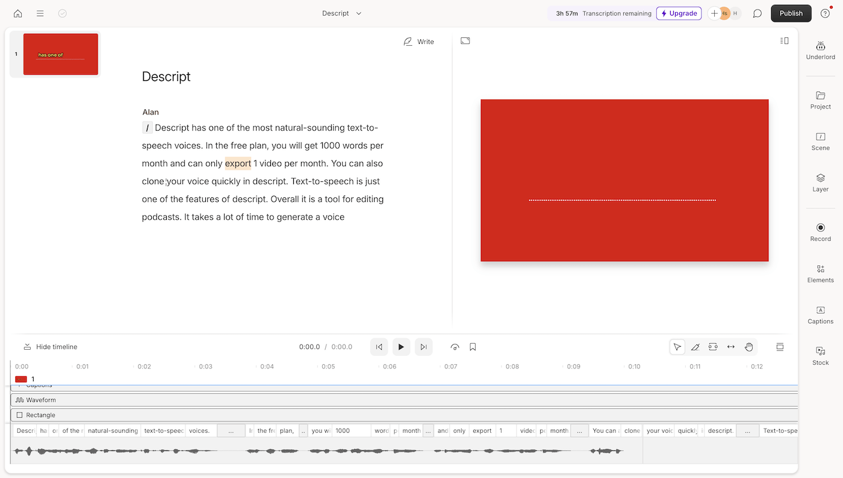Choose the Hand pan tool
843x478 pixels.
(749, 347)
